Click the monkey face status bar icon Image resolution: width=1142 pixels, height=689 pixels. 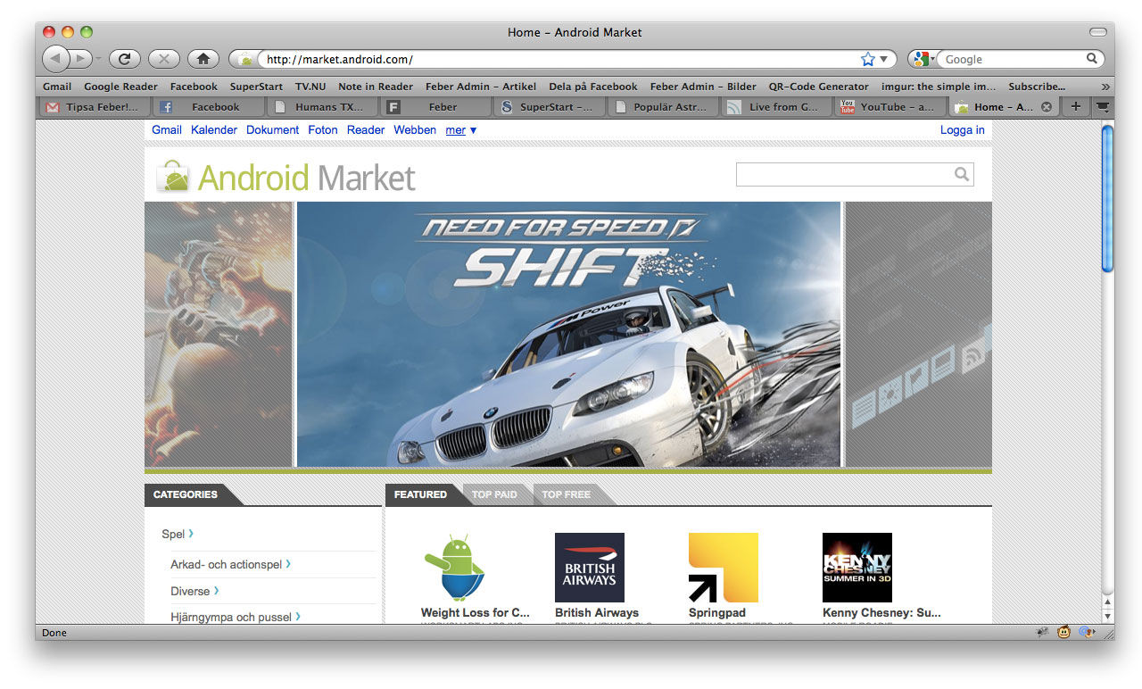1064,633
